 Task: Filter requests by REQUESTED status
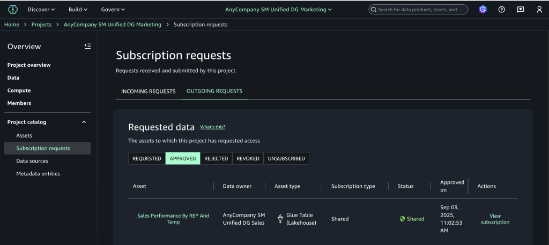coord(147,158)
